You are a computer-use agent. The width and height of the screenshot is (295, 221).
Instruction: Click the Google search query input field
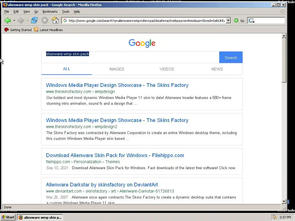click(130, 57)
